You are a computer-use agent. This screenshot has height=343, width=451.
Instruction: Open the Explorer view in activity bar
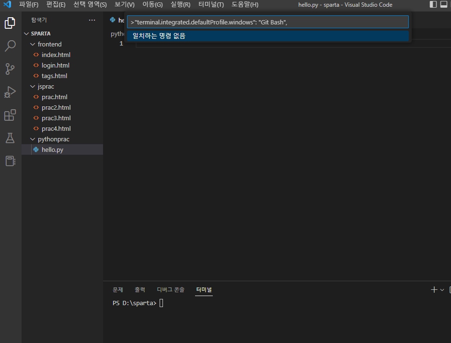[x=10, y=23]
